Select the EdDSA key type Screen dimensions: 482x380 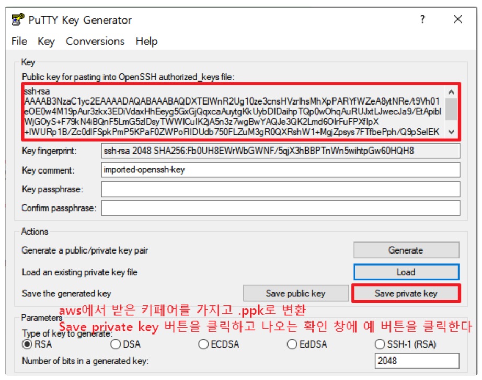[x=307, y=344]
